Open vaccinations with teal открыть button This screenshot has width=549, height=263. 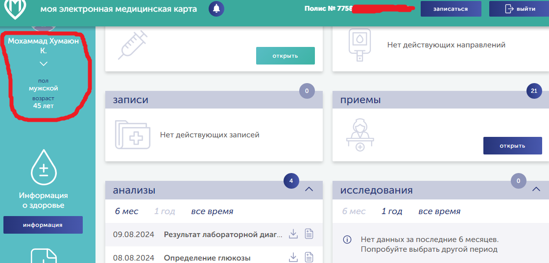point(286,56)
